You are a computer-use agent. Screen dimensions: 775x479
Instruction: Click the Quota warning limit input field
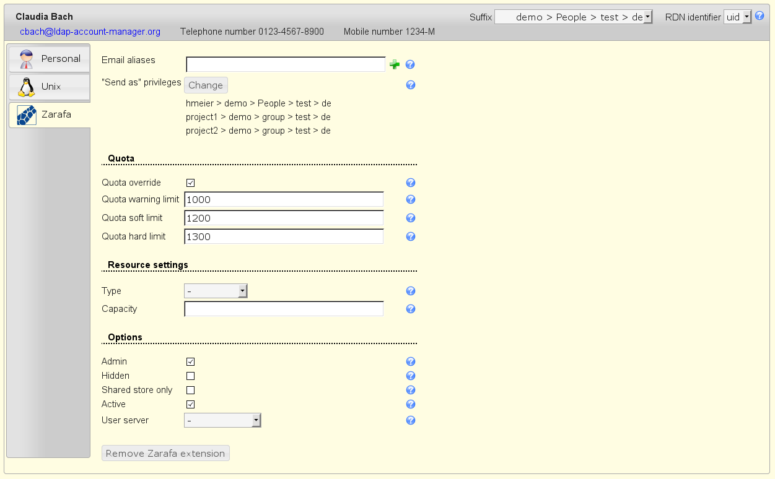[x=284, y=199]
